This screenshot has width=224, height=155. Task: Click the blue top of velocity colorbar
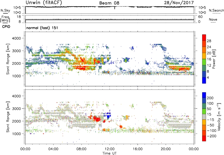(204, 95)
